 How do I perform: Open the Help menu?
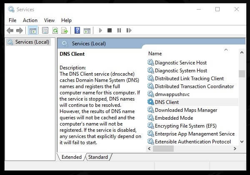point(66,20)
